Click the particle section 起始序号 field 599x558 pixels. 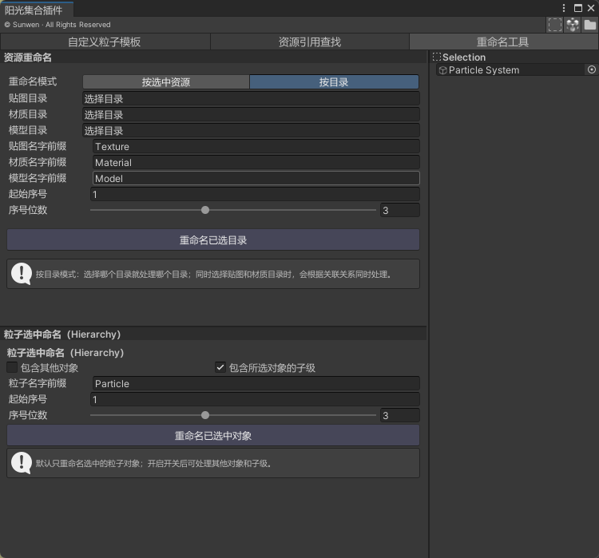255,399
